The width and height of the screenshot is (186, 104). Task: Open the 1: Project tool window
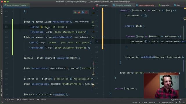[x=1, y=10]
